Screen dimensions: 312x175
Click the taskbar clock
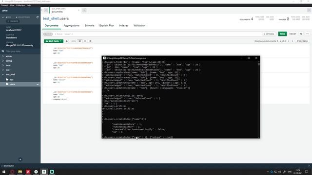[x=298, y=172]
